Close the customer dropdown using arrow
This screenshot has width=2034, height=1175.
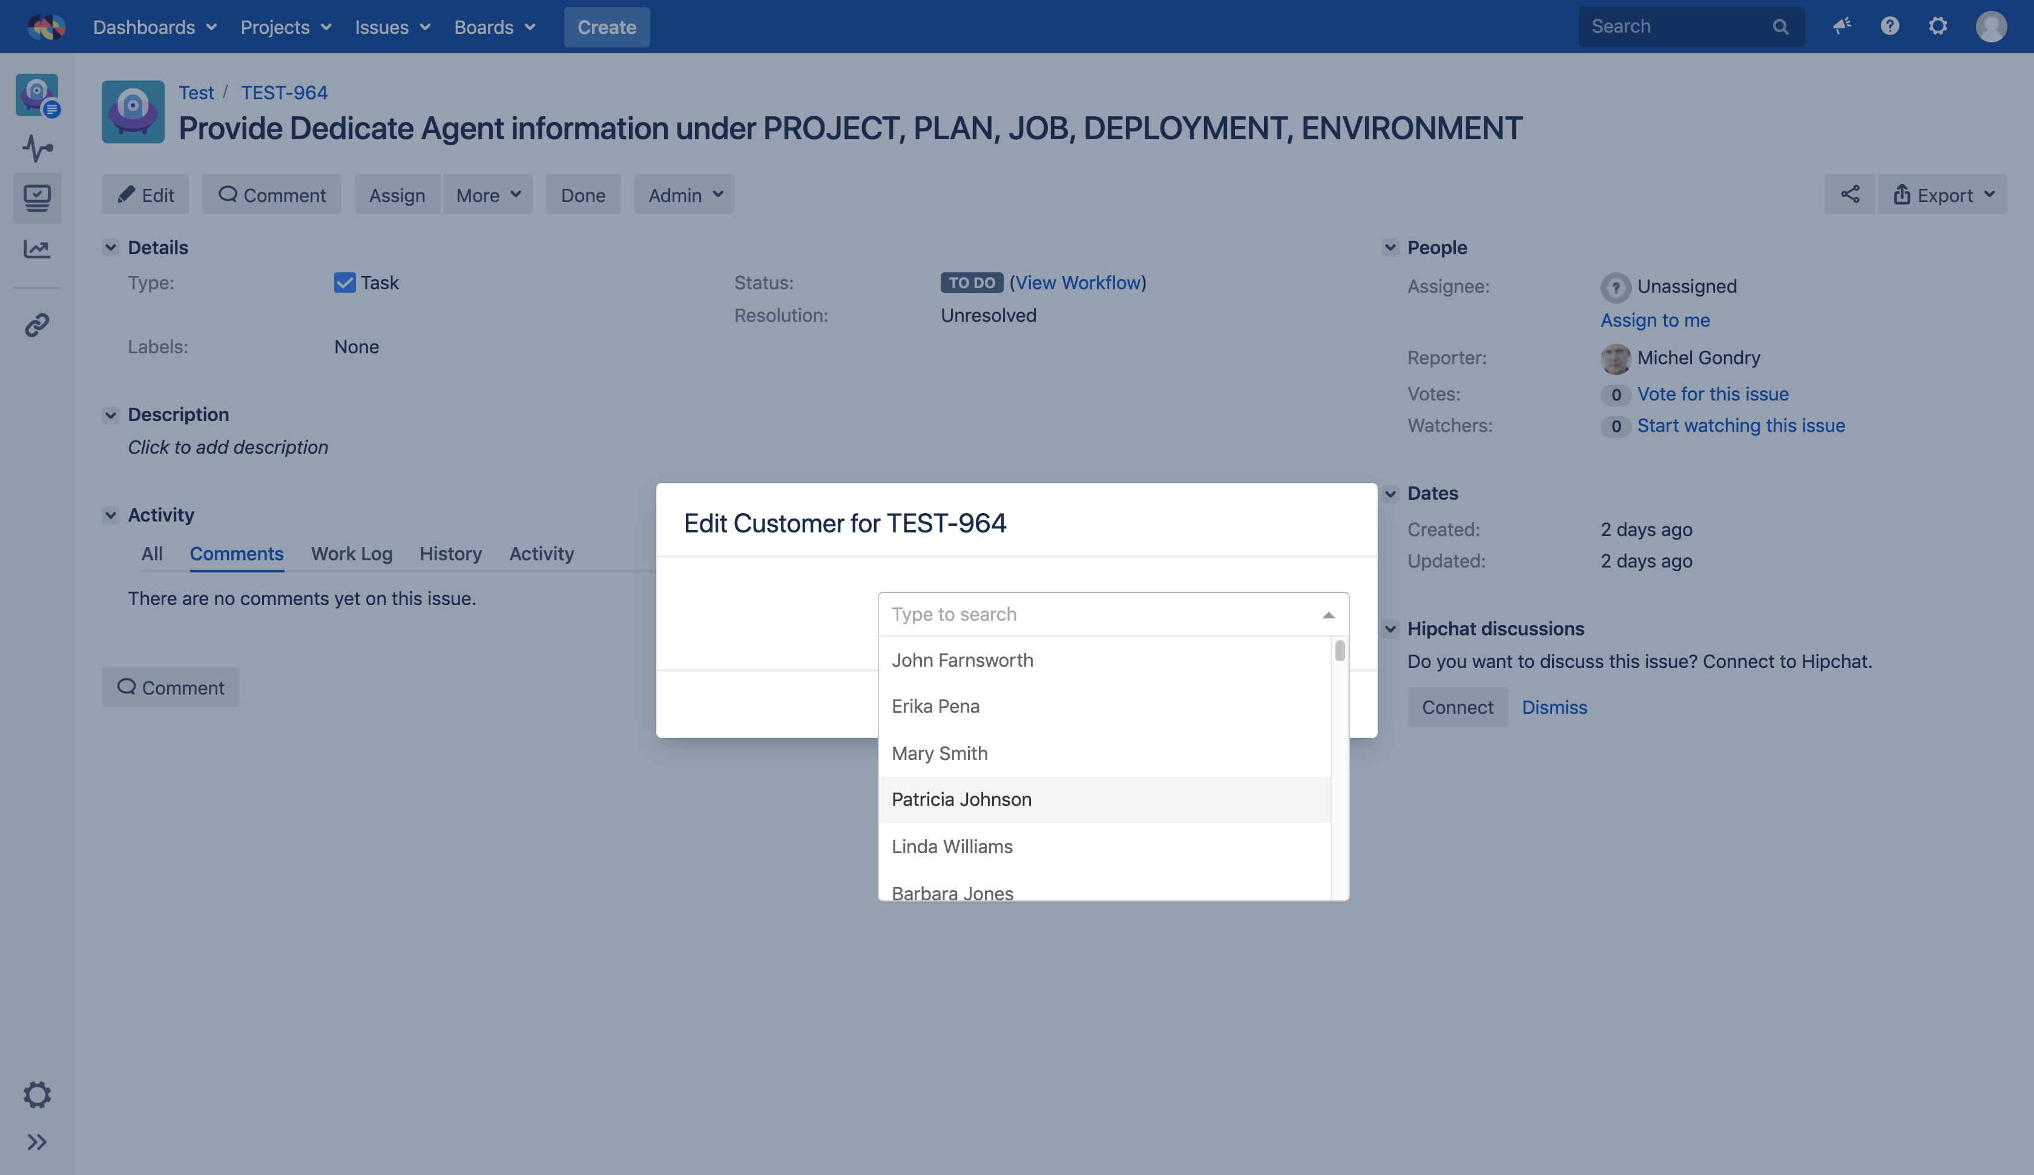pos(1329,615)
